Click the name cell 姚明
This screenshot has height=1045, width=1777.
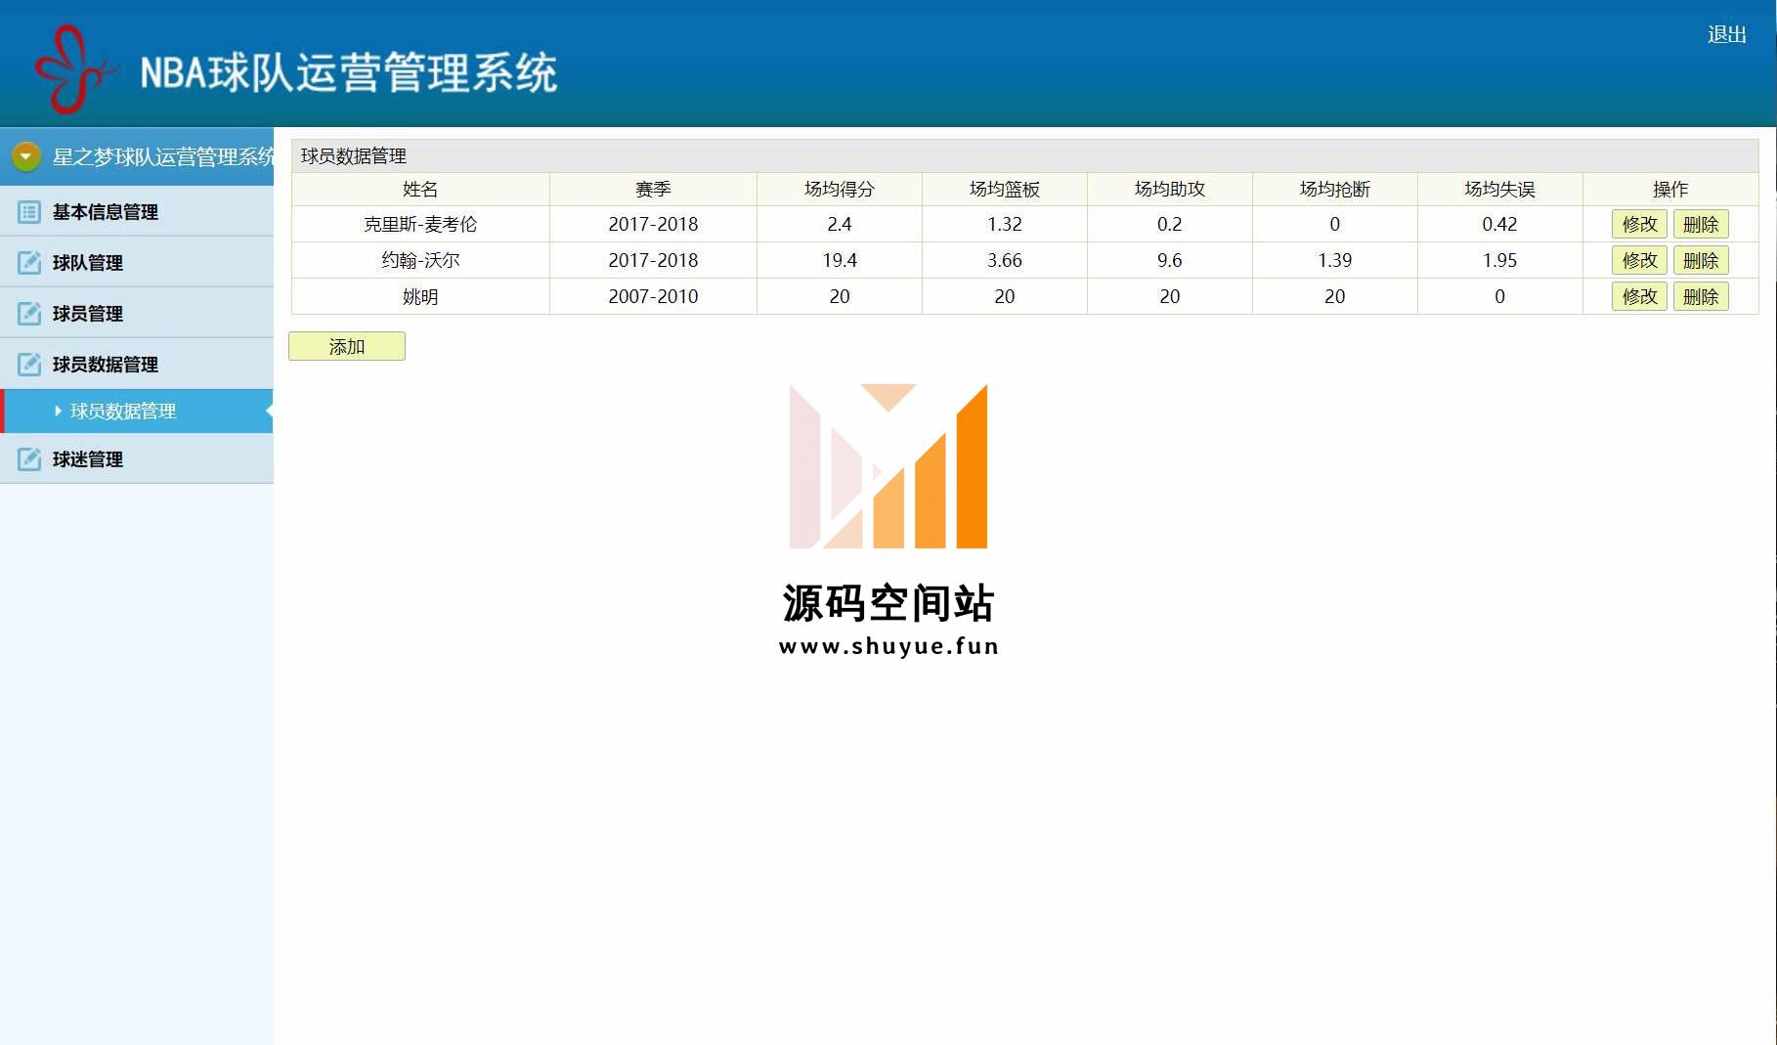pyautogui.click(x=420, y=297)
